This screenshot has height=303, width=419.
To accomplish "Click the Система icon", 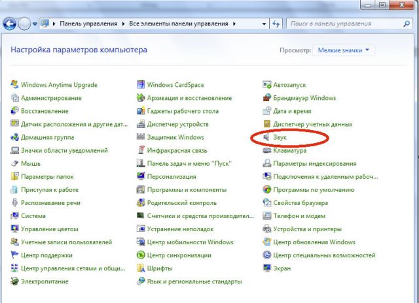I will 14,216.
